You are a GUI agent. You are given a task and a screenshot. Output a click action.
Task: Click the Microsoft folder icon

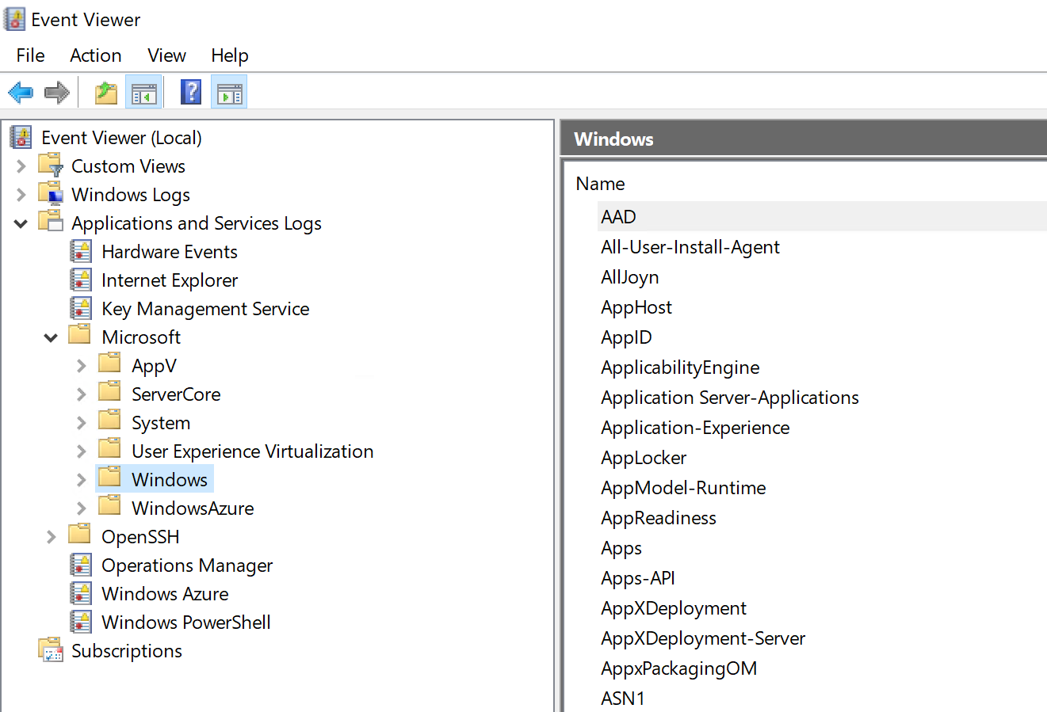pyautogui.click(x=79, y=335)
